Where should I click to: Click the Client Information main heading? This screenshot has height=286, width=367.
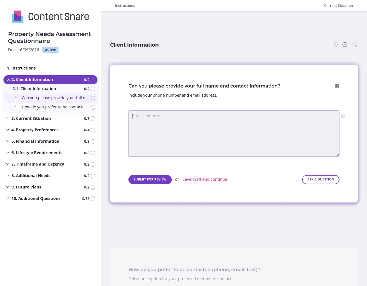(x=134, y=45)
